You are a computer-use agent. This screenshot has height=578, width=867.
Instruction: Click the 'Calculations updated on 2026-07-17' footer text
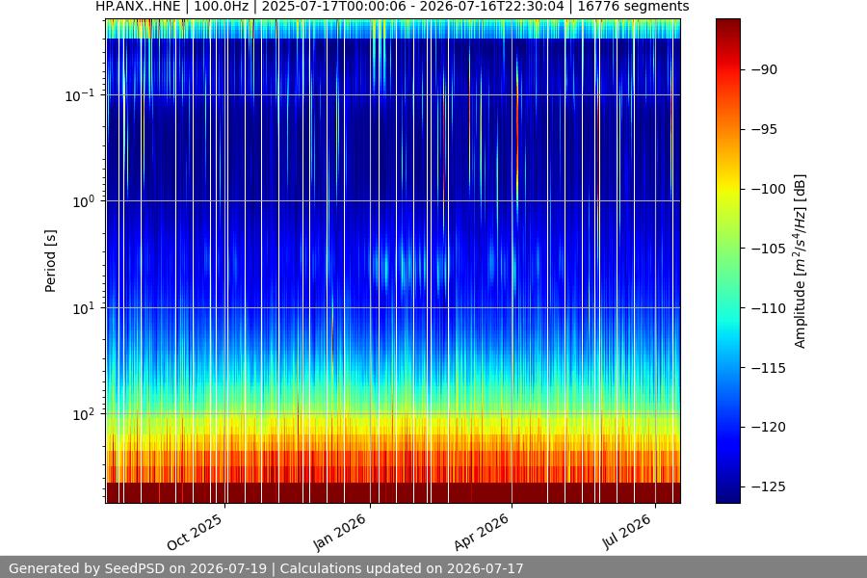tap(402, 568)
